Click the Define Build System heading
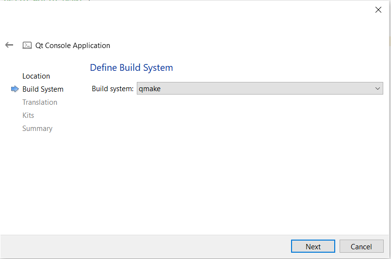The width and height of the screenshot is (391, 259). tap(131, 67)
